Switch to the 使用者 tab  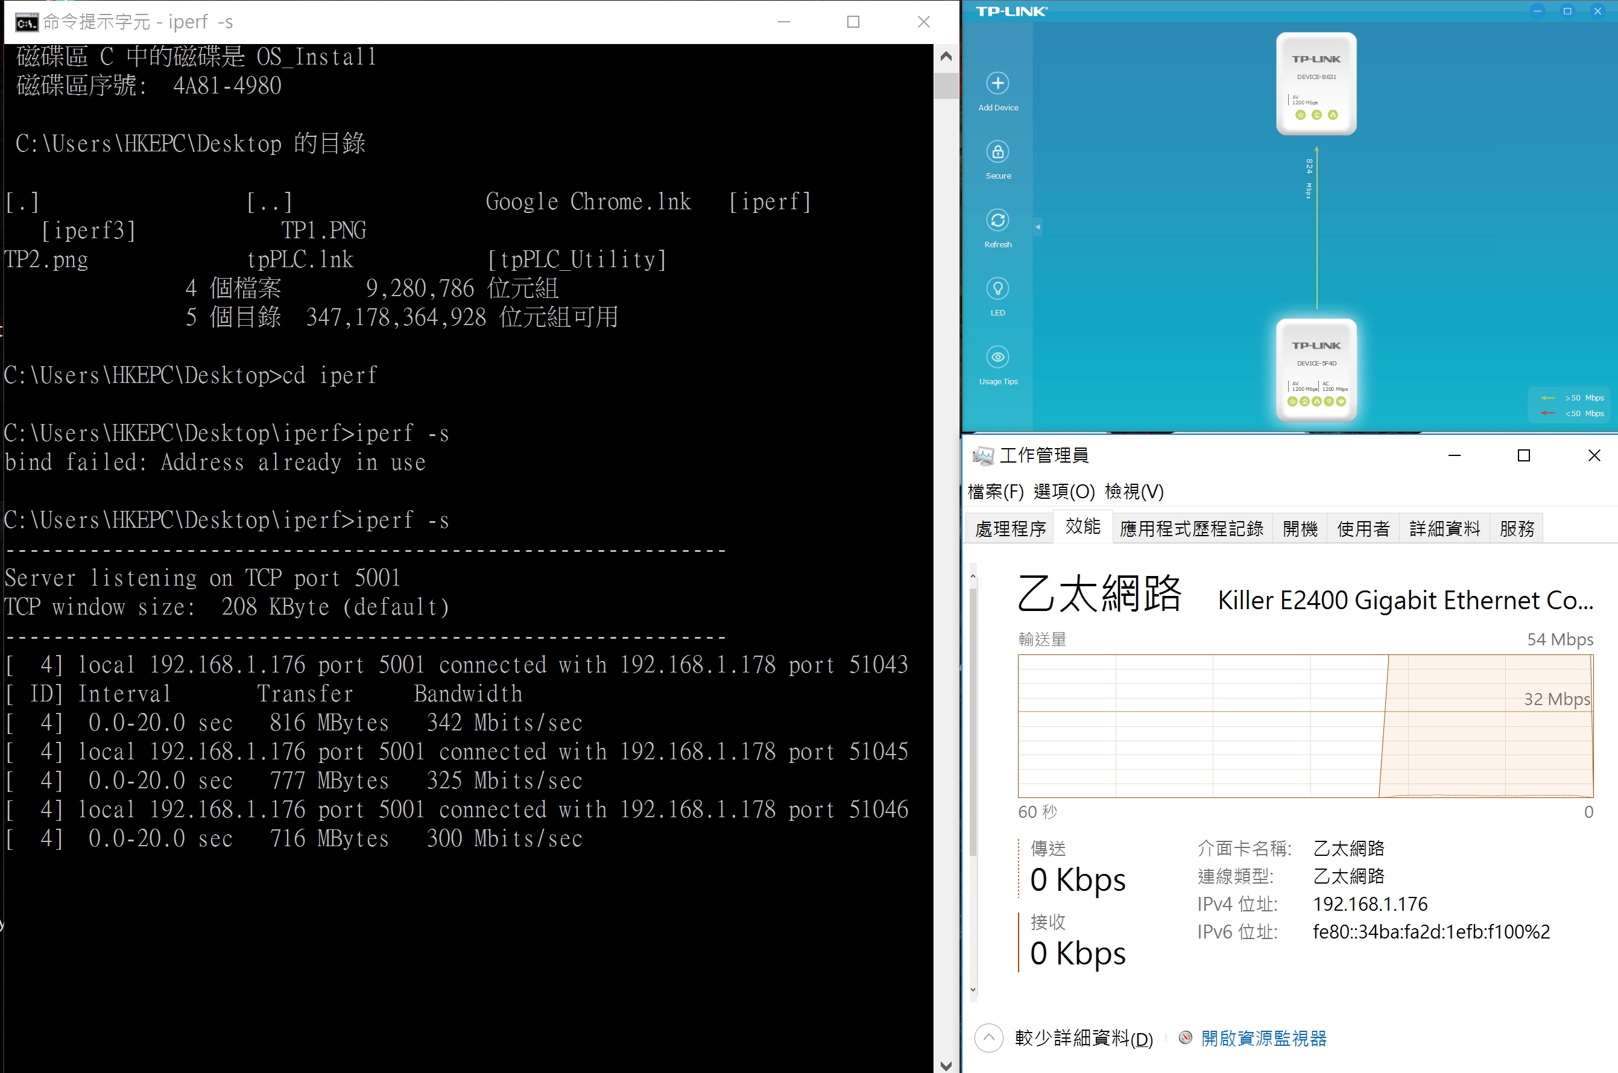tap(1363, 528)
